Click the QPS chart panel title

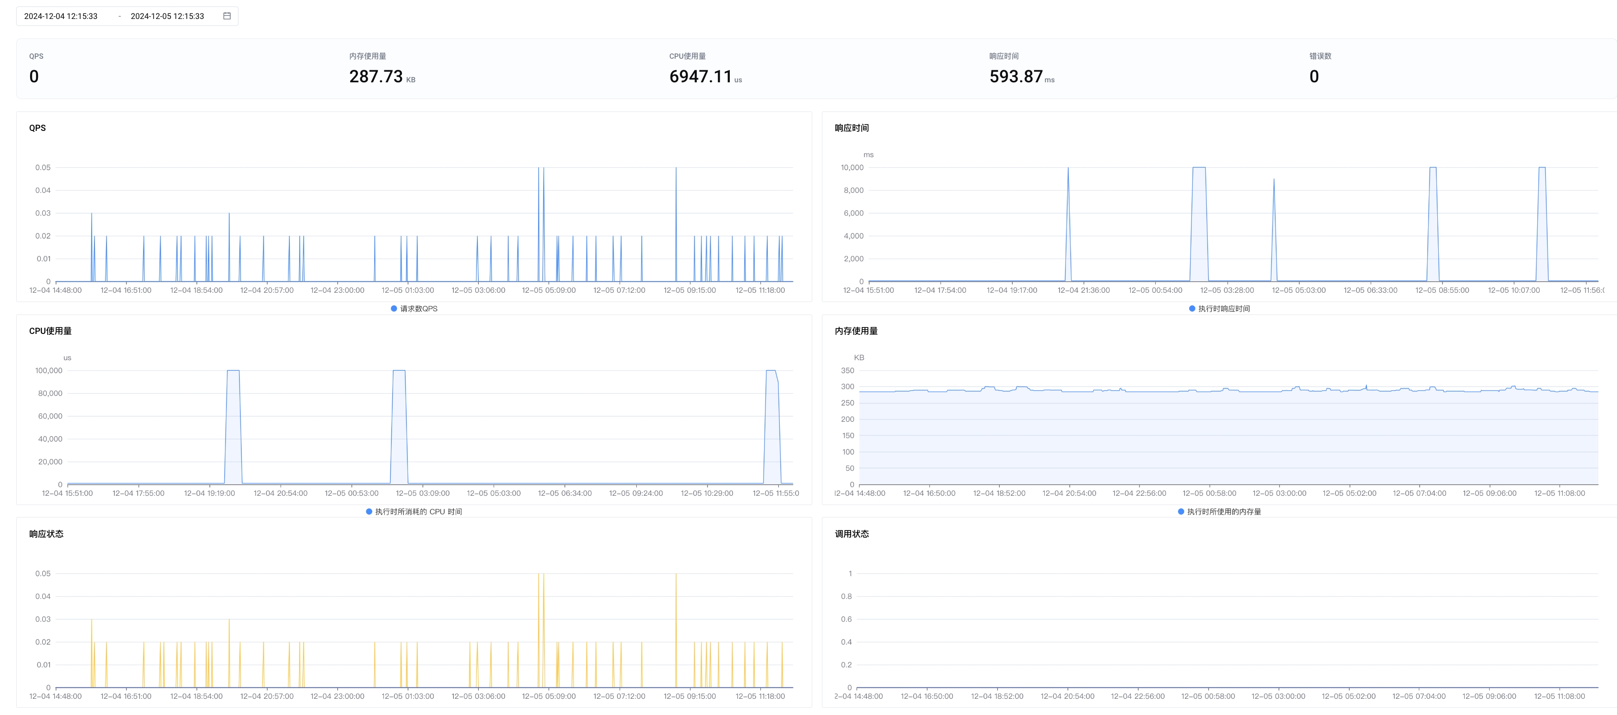37,128
